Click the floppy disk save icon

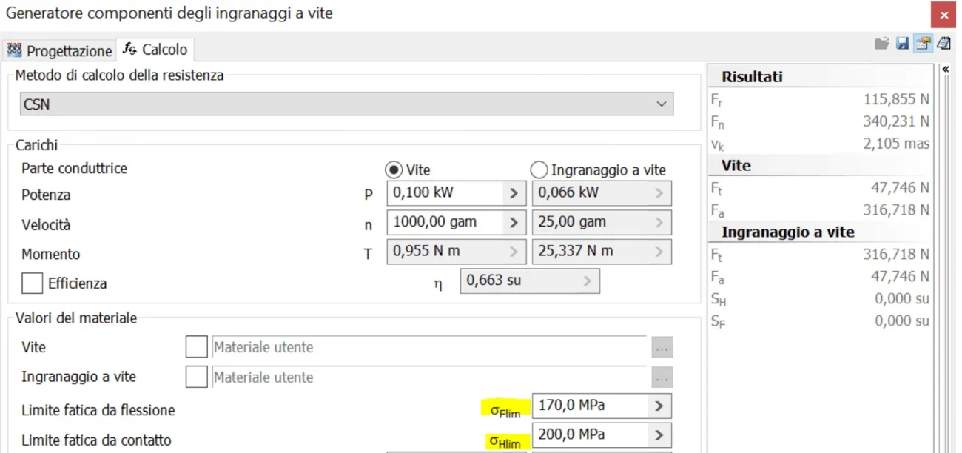(902, 44)
